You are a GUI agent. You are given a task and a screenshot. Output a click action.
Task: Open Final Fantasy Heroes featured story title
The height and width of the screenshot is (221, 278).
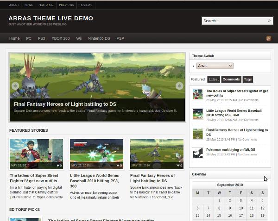(152, 178)
